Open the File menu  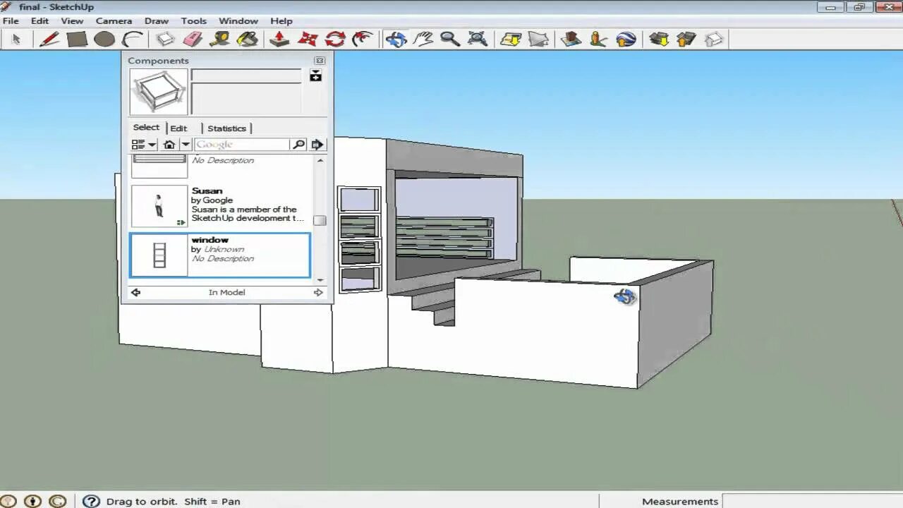(11, 21)
